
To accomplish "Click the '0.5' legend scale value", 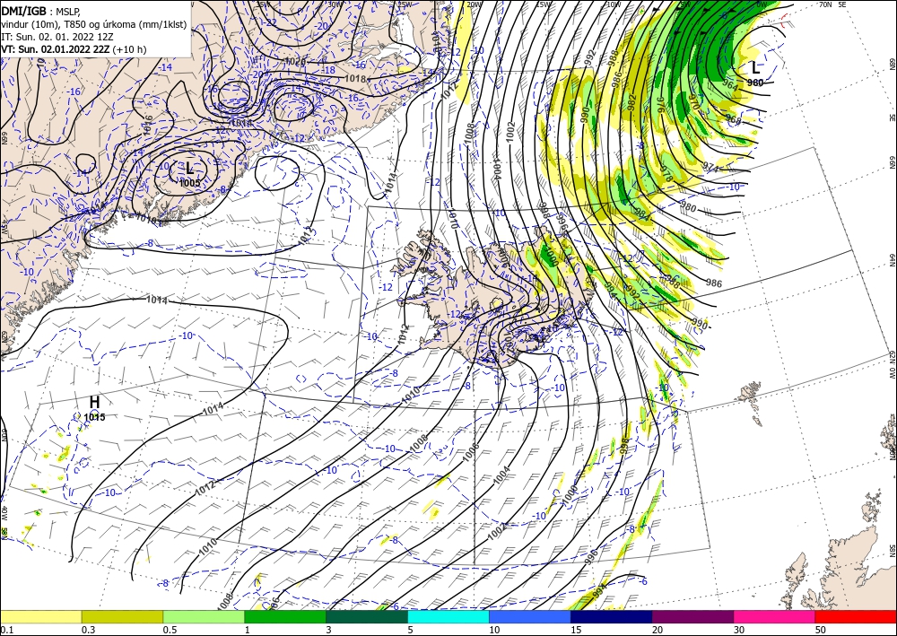I will (170, 630).
